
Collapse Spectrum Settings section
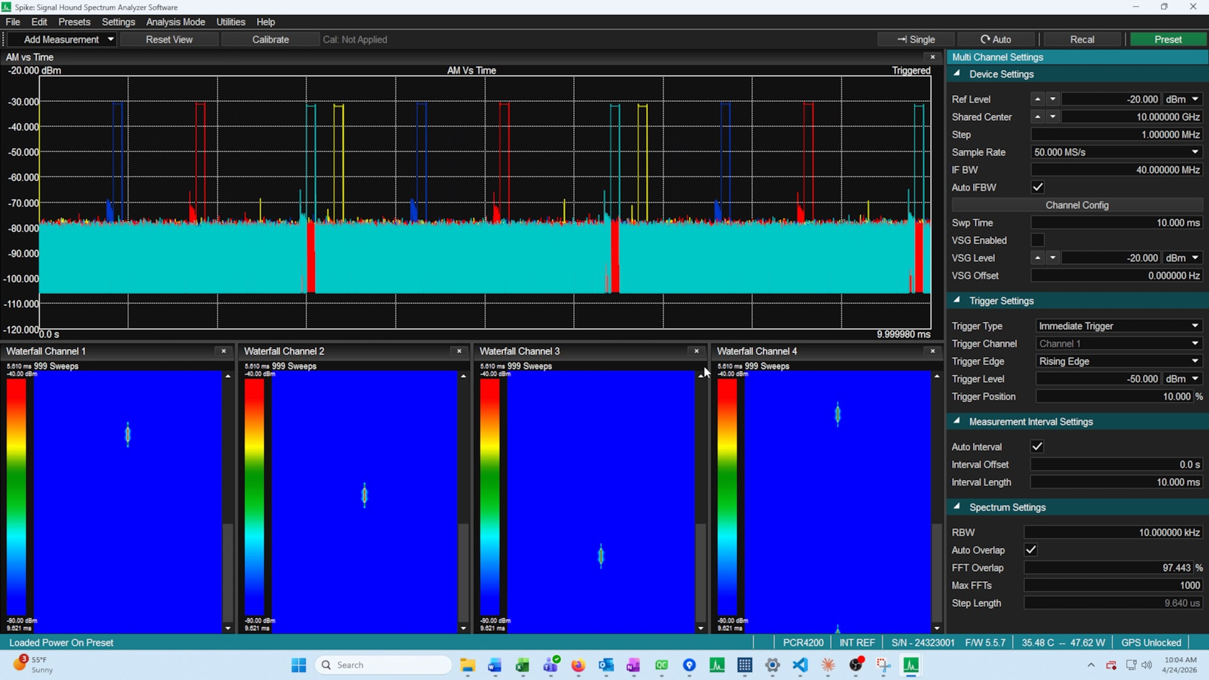pos(957,507)
